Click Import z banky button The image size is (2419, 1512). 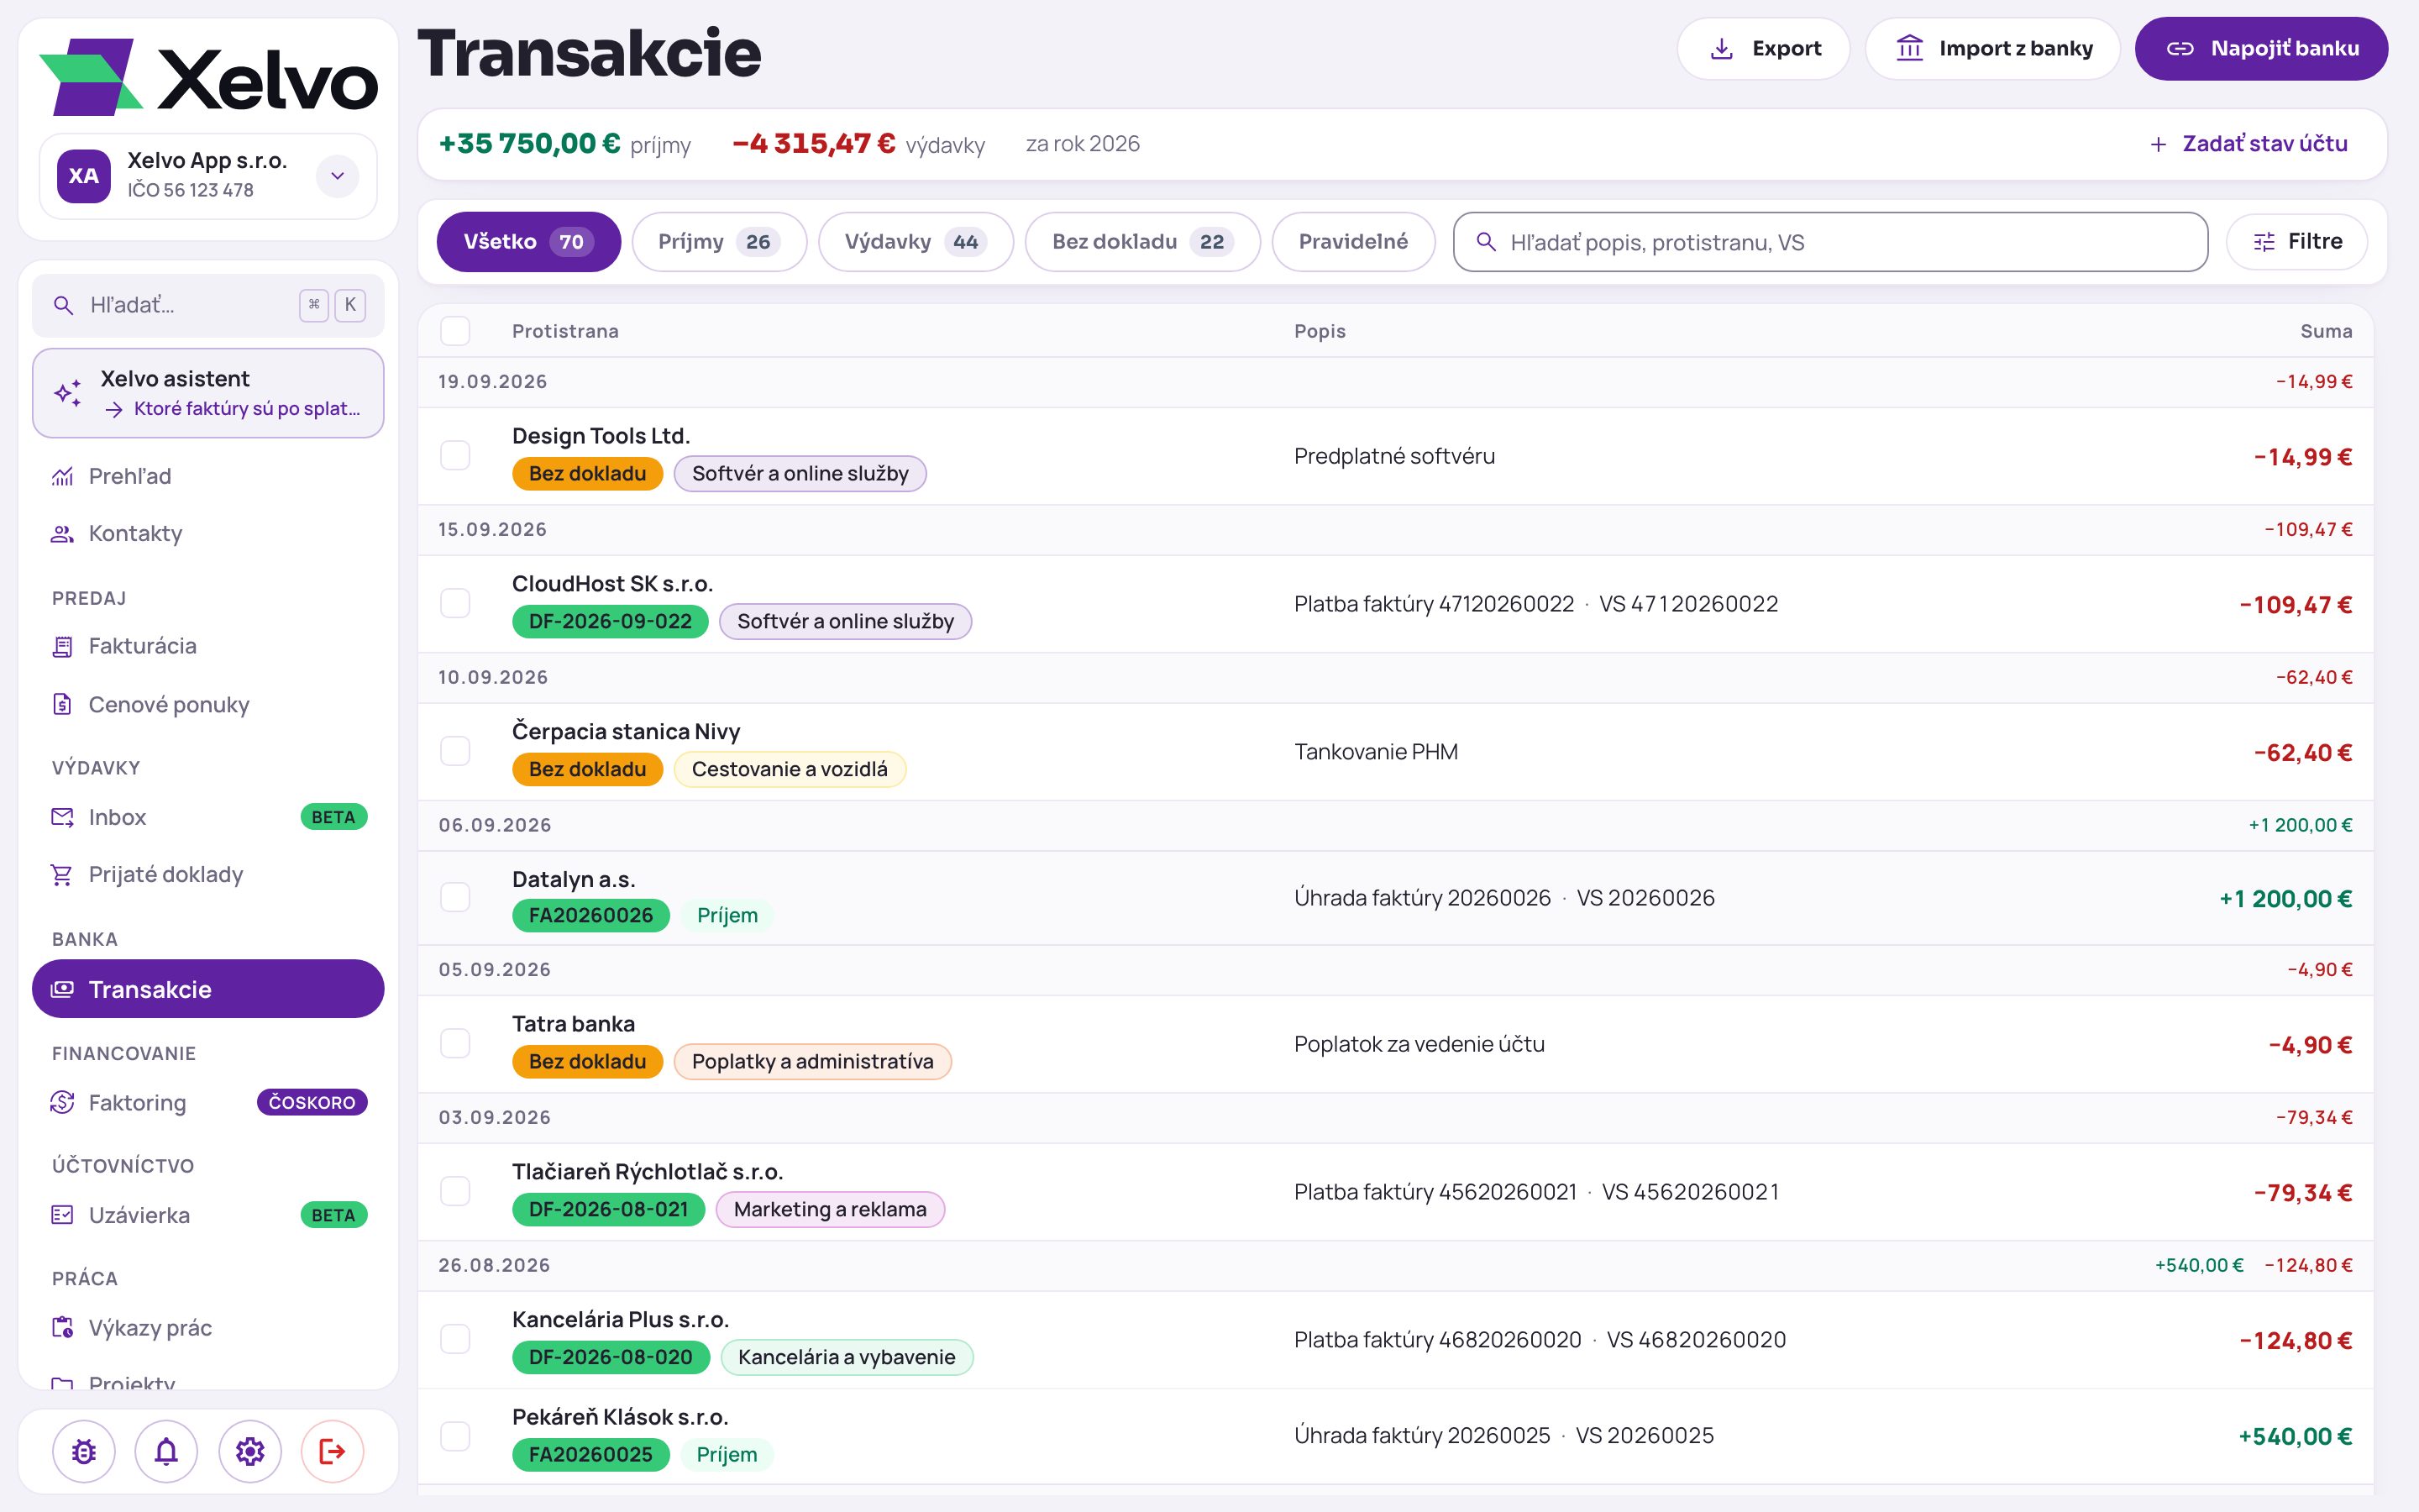[1992, 49]
